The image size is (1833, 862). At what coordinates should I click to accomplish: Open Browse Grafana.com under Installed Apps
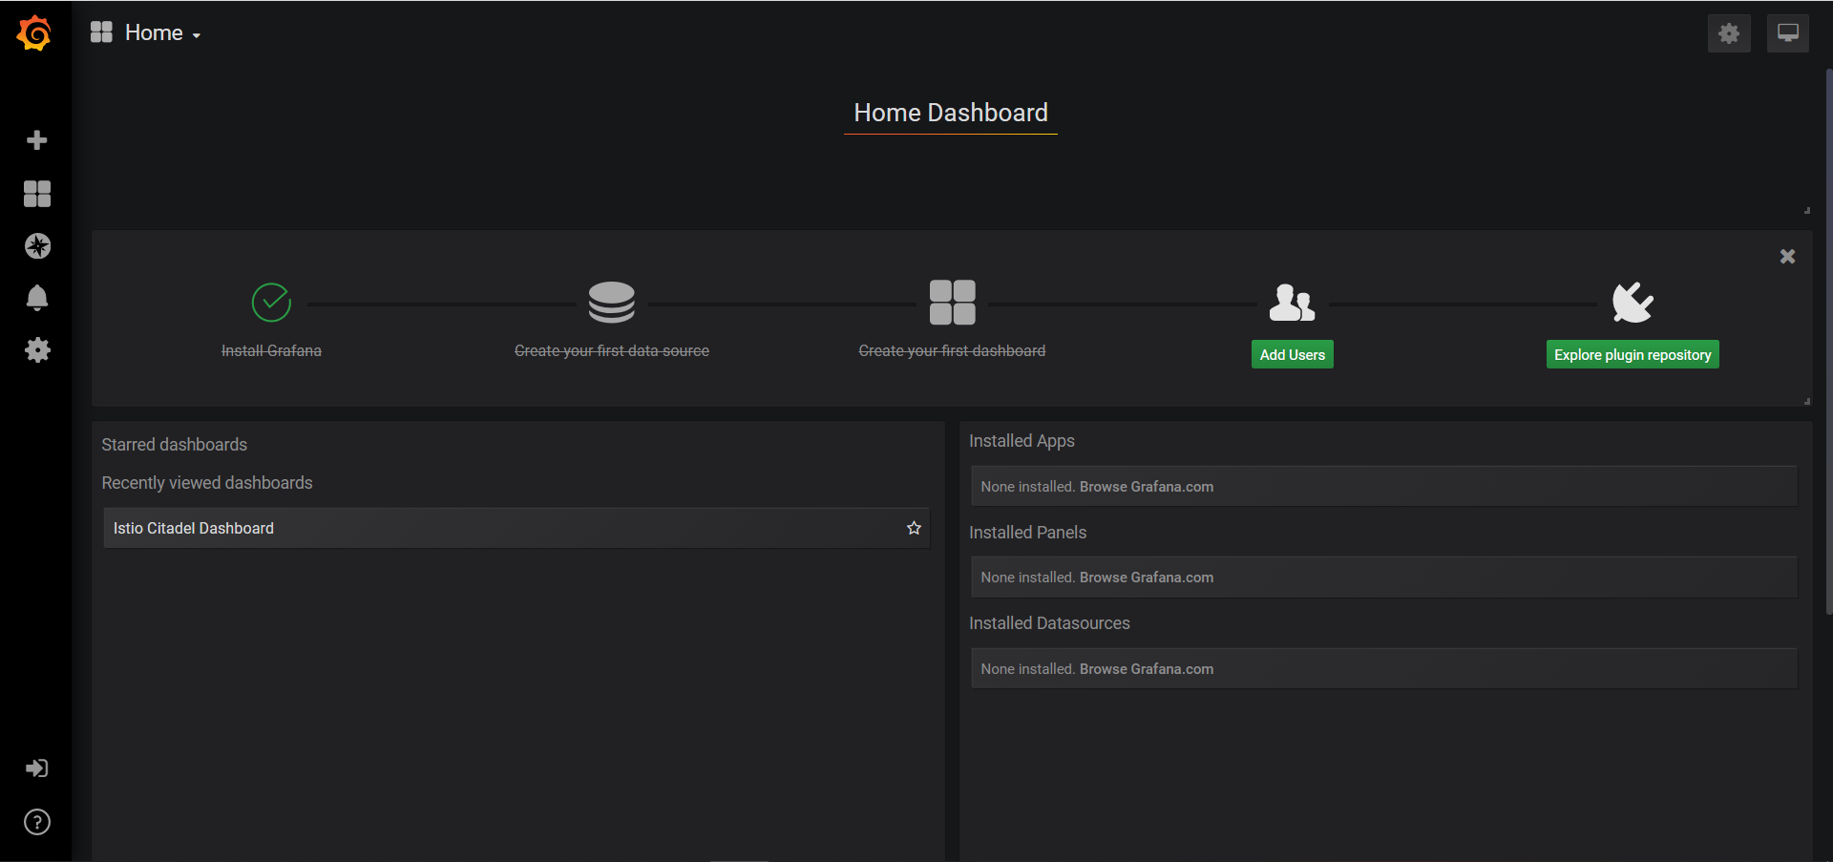[x=1147, y=486]
